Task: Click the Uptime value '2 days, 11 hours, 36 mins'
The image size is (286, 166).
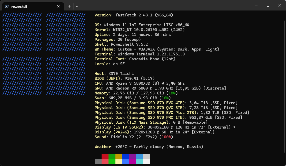Action: click(142, 35)
